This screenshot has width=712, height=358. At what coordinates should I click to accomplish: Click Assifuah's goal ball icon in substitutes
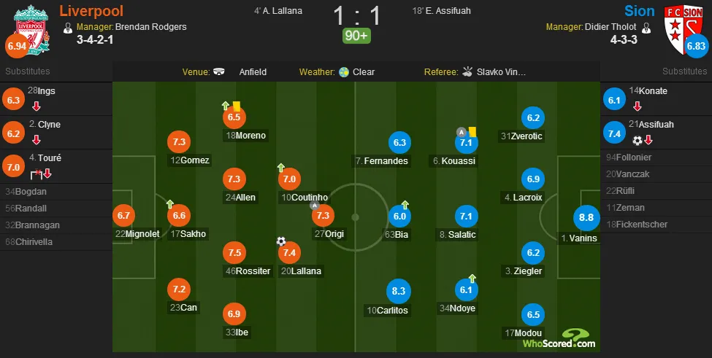[638, 141]
